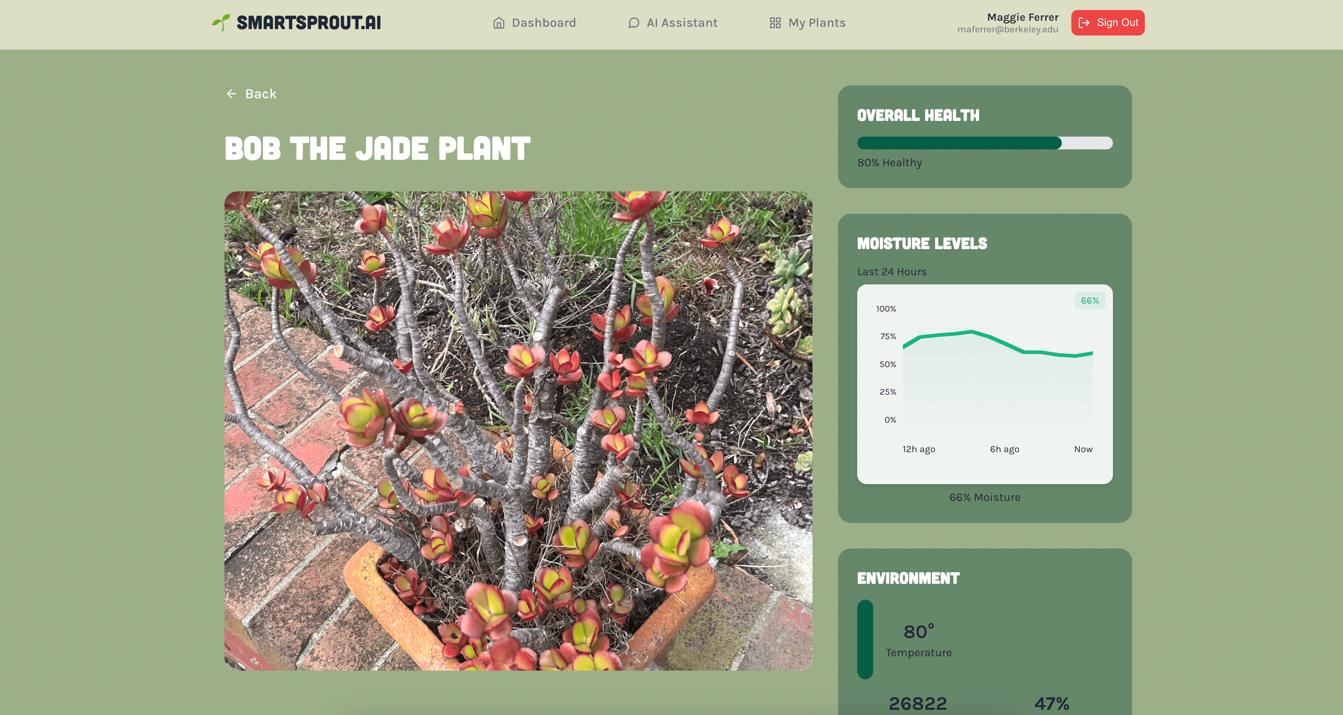Click the SmartSprout sprout logo icon
The image size is (1343, 715).
(x=221, y=22)
